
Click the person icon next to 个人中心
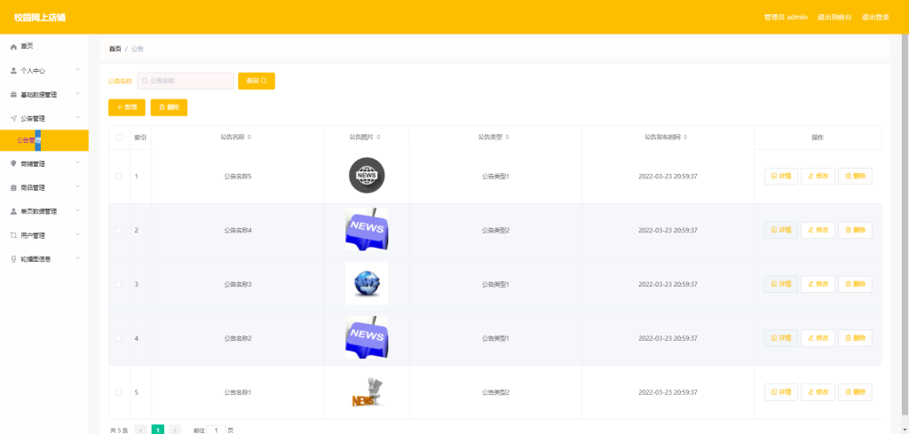tap(13, 71)
